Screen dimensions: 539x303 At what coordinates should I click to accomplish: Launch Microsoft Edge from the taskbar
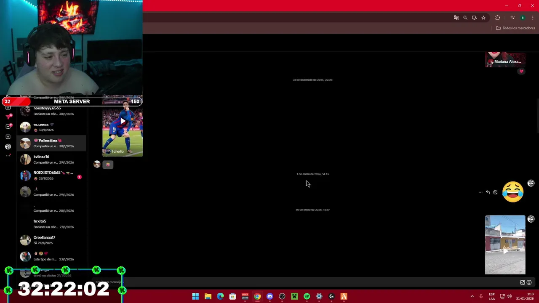[220, 296]
